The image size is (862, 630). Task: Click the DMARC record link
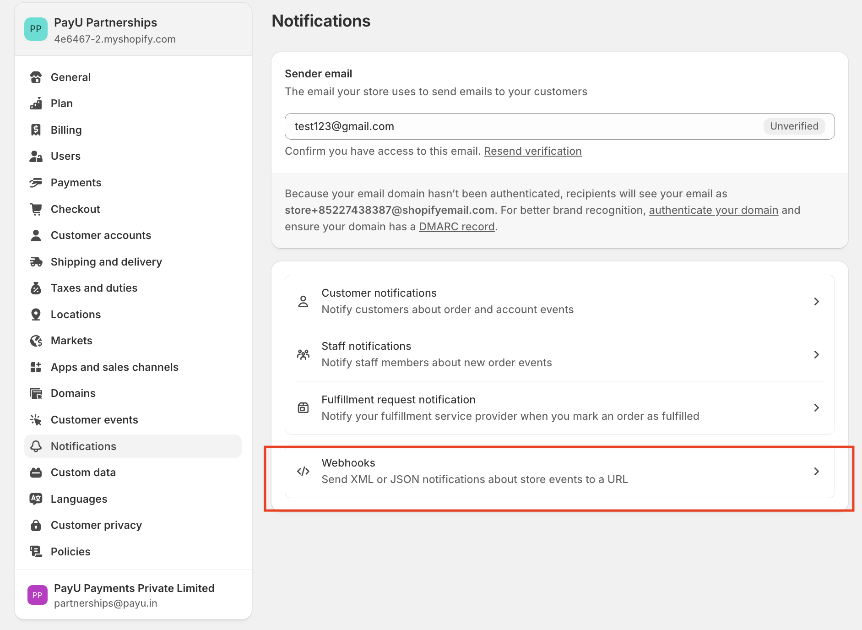457,227
